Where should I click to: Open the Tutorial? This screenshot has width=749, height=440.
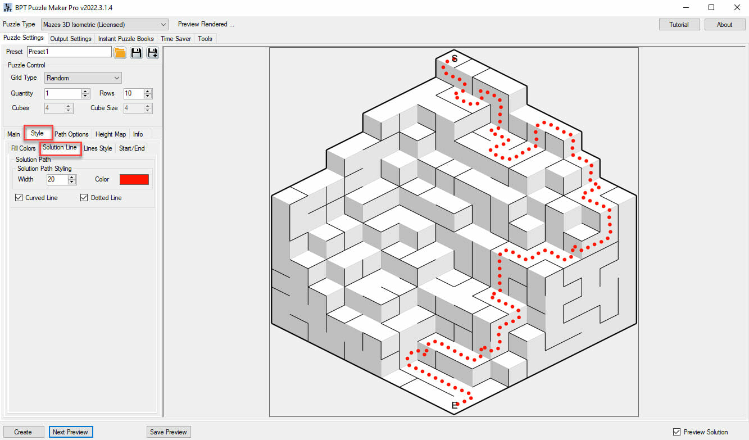(x=679, y=24)
